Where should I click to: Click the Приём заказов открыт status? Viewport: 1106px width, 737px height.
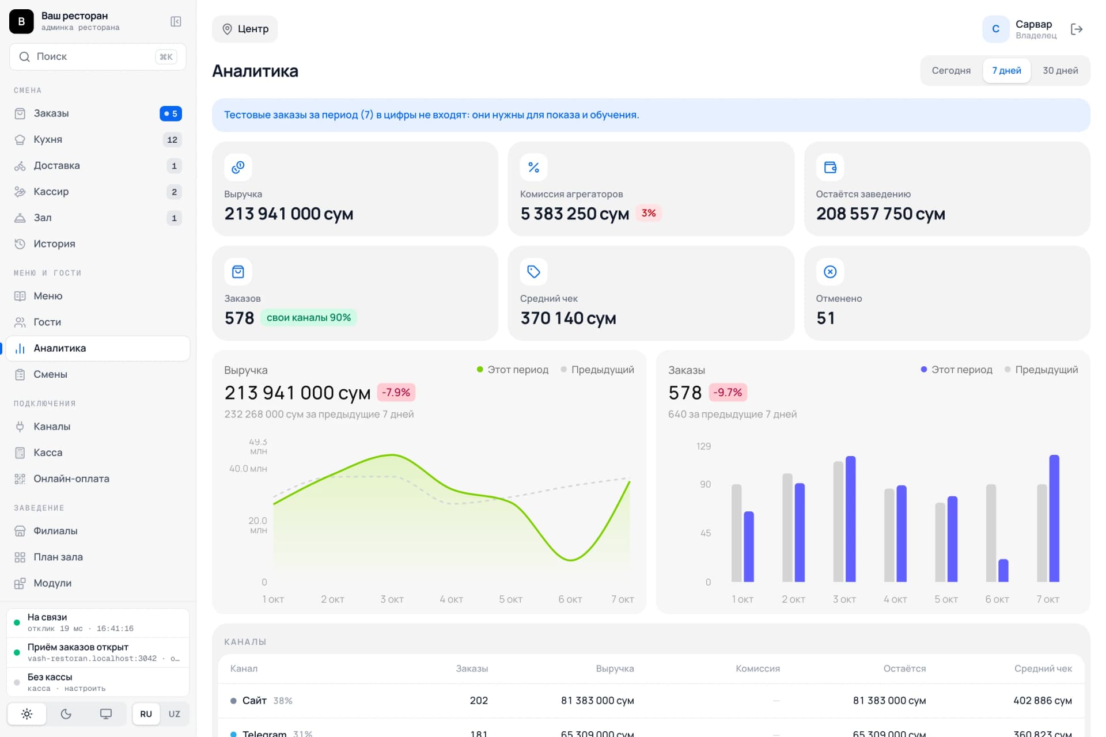point(98,652)
